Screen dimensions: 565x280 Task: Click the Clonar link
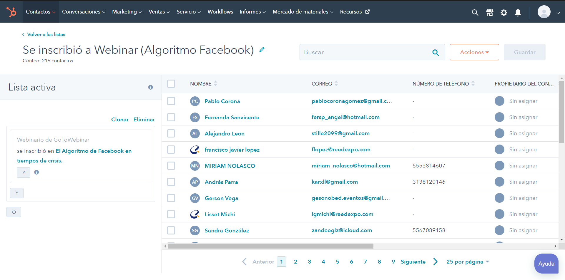(120, 120)
